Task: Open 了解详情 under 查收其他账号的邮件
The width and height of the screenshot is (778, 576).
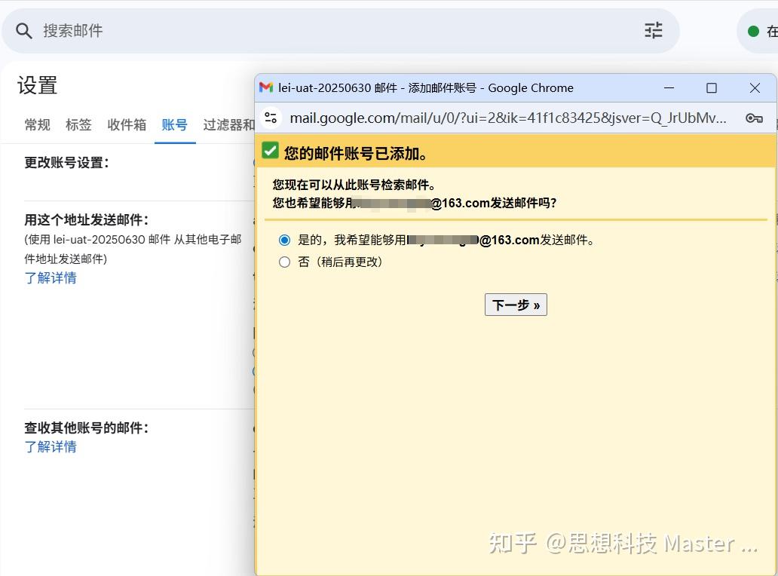Action: [51, 446]
